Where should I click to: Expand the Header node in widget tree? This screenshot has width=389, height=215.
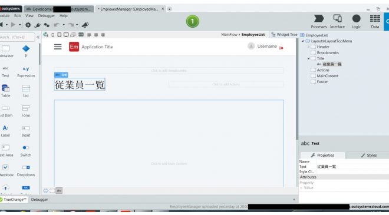point(308,47)
